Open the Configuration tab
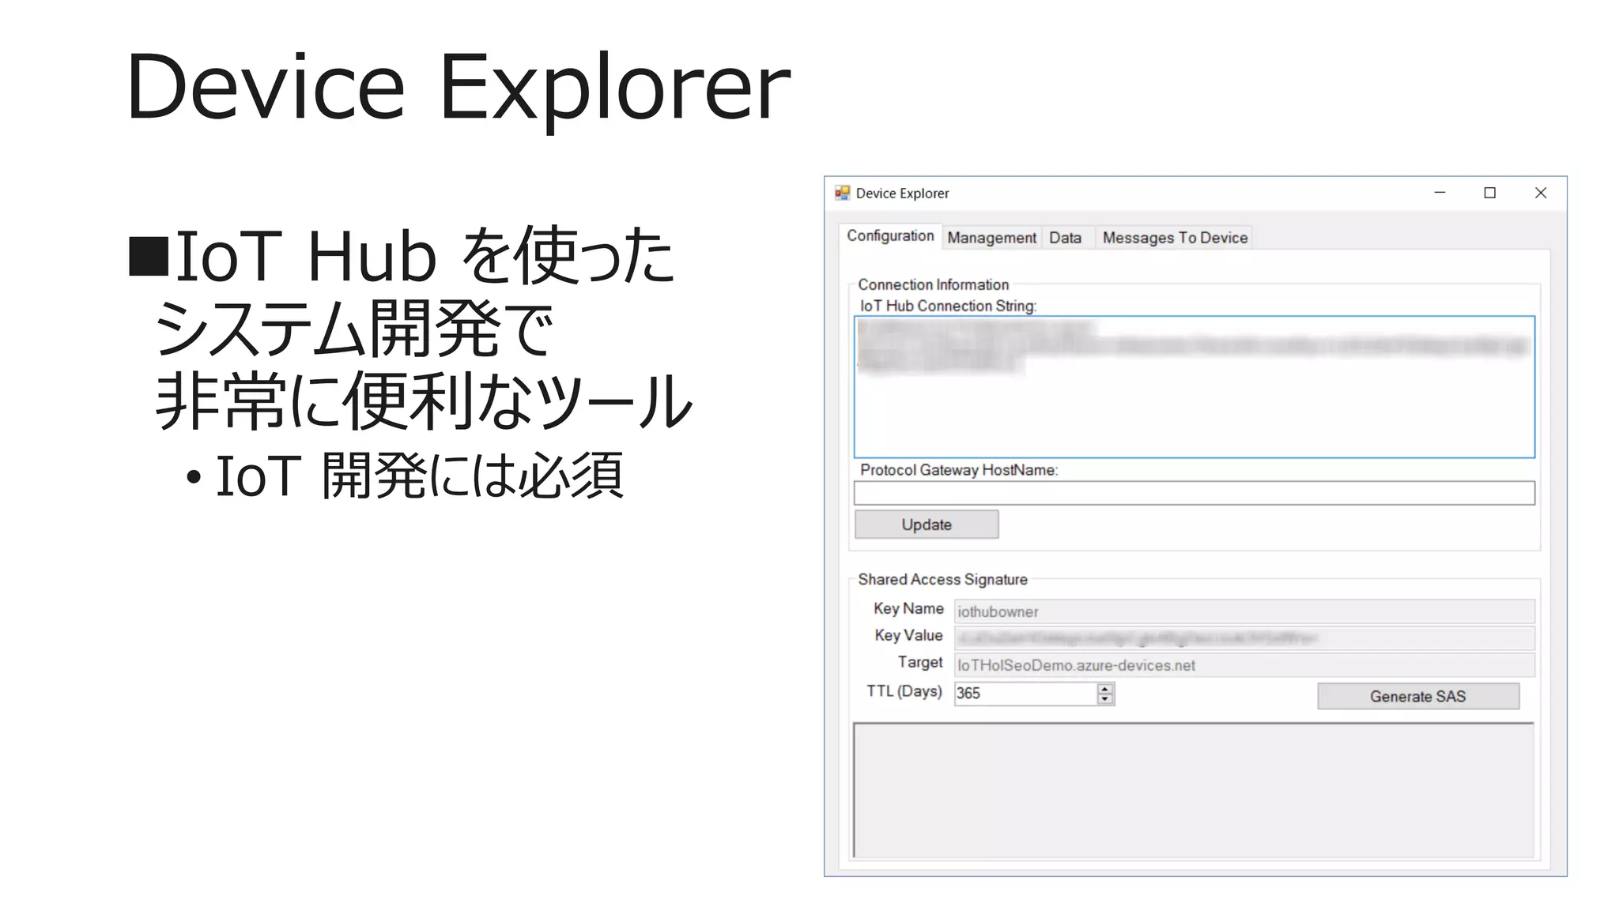The height and width of the screenshot is (910, 1619). tap(890, 235)
